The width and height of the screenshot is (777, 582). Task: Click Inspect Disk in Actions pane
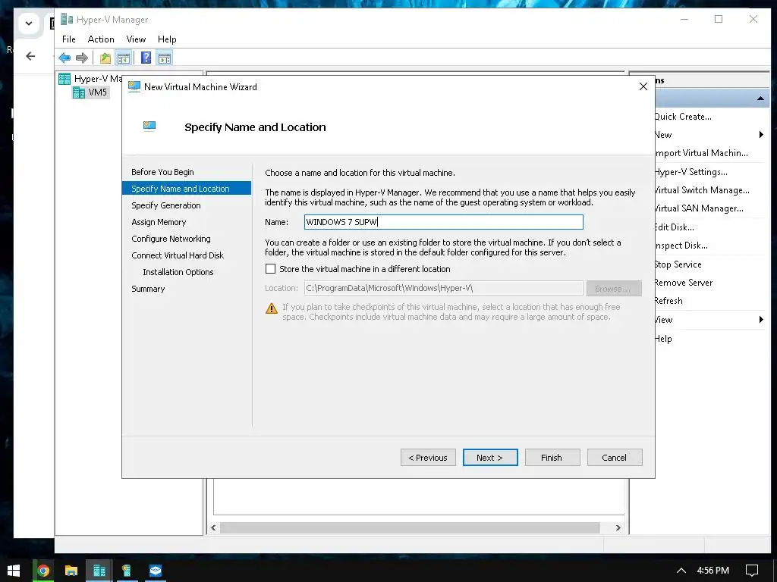681,246
